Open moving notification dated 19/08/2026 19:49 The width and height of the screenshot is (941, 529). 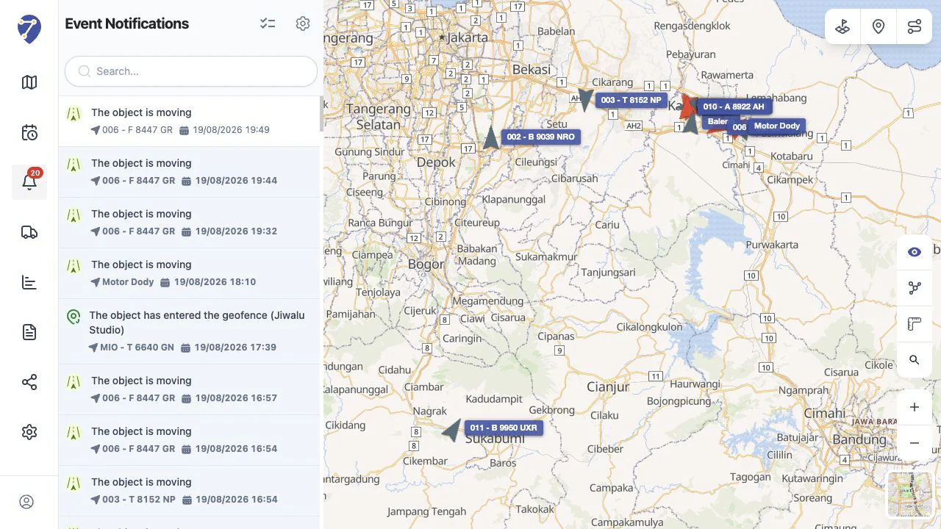pos(189,121)
